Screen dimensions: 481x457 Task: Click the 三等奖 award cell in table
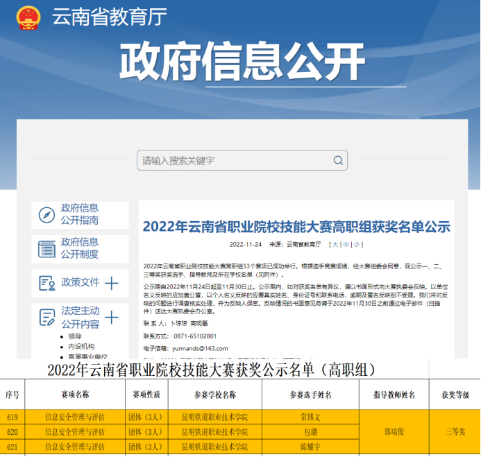point(455,431)
